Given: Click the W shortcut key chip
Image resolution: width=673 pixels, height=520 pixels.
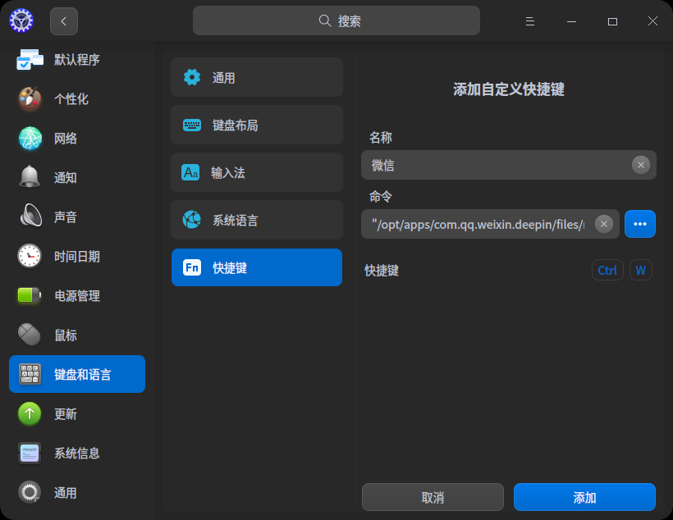Looking at the screenshot, I should click(x=641, y=270).
